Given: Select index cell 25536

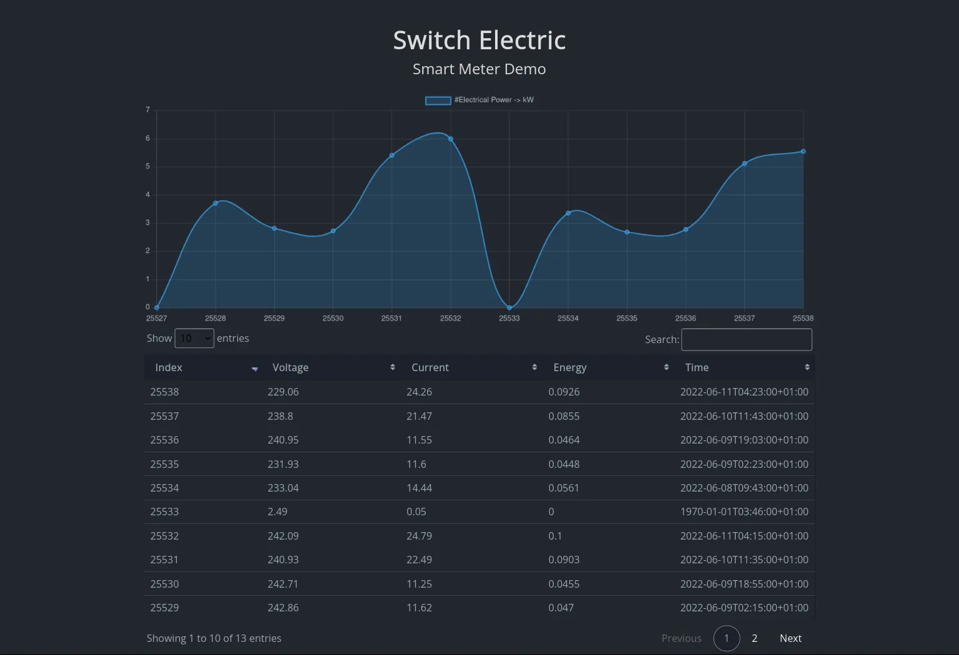Looking at the screenshot, I should pos(165,440).
